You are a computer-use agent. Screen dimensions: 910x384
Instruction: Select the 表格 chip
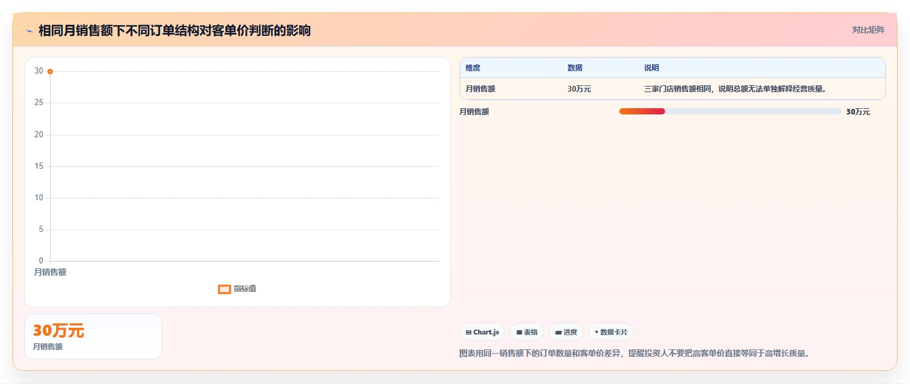point(527,332)
